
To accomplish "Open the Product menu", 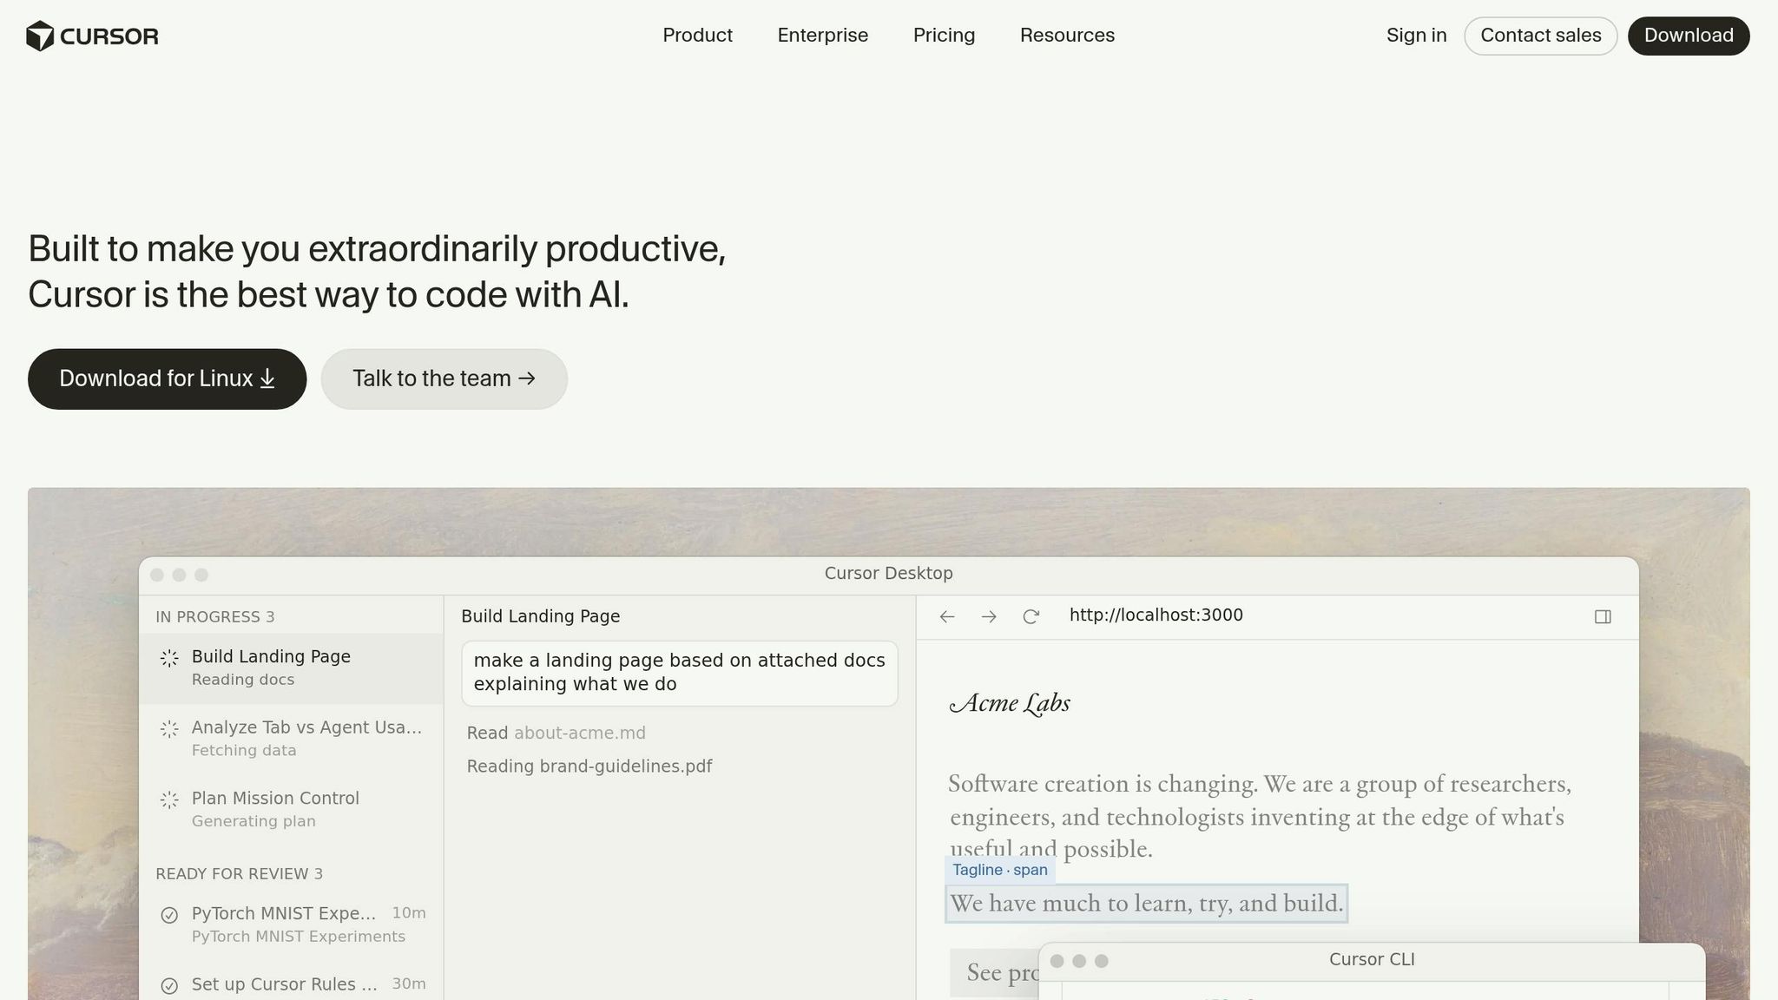I will coord(697,36).
